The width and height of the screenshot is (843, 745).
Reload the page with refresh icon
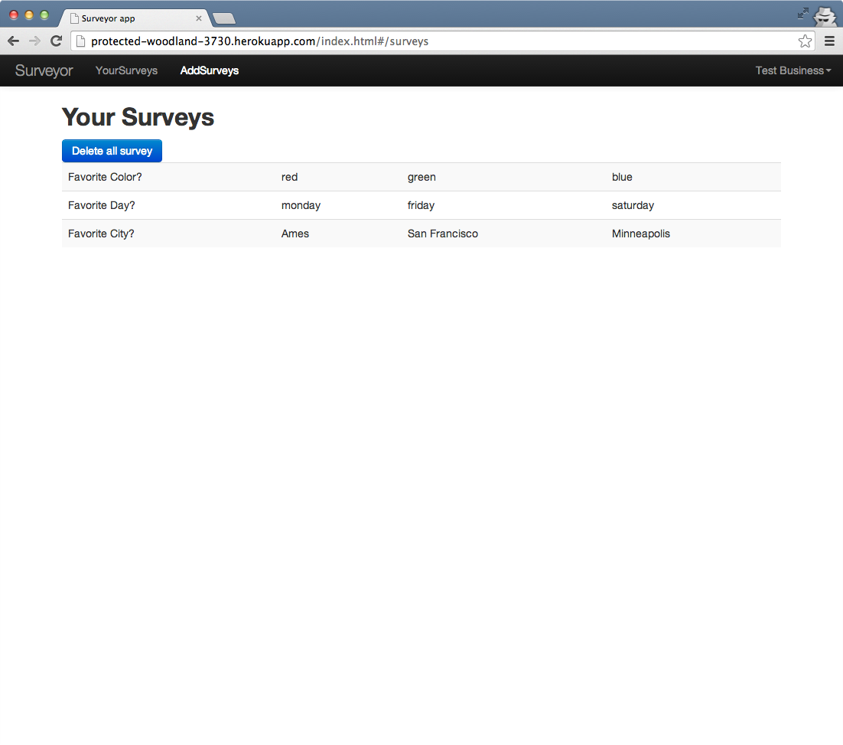pyautogui.click(x=56, y=41)
